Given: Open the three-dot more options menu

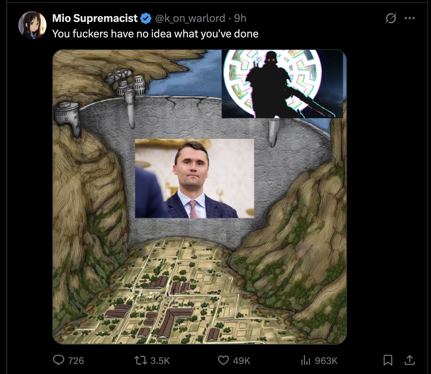Looking at the screenshot, I should [410, 18].
